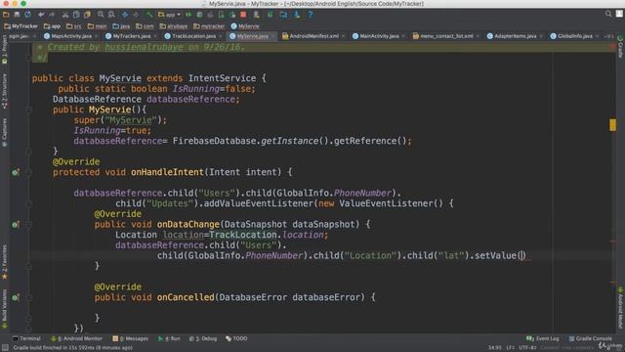Collapse the ValueEventListener anonymous class fold marker

(x=28, y=203)
